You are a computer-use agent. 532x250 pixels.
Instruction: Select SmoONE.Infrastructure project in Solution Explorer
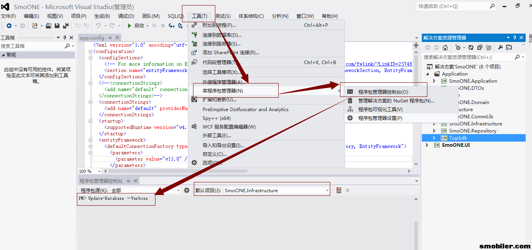[475, 124]
